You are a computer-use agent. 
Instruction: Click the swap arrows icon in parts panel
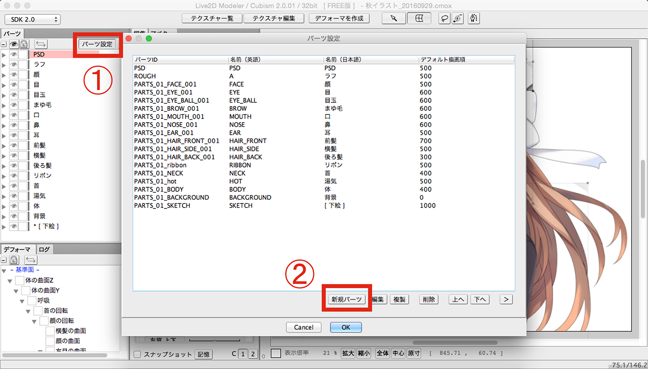(41, 44)
